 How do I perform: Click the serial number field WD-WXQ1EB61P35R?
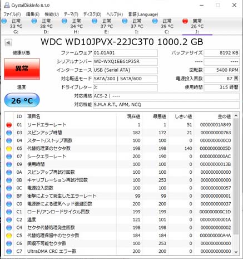pos(125,62)
